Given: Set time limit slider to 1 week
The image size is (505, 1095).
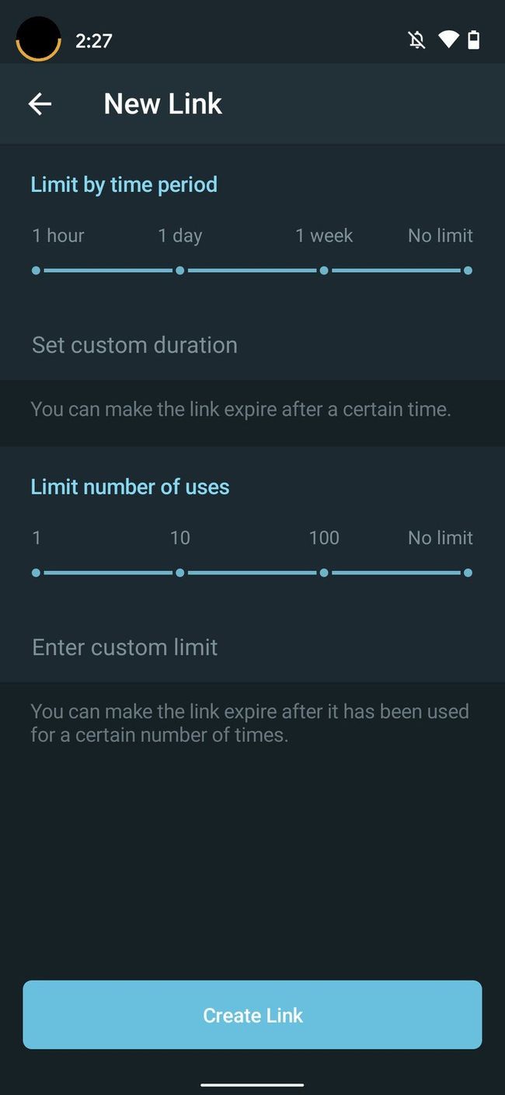Looking at the screenshot, I should point(324,270).
